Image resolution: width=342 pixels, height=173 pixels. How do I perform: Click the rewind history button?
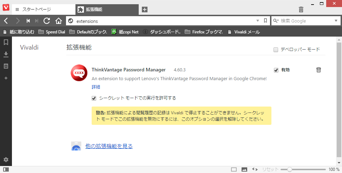pos(28,21)
